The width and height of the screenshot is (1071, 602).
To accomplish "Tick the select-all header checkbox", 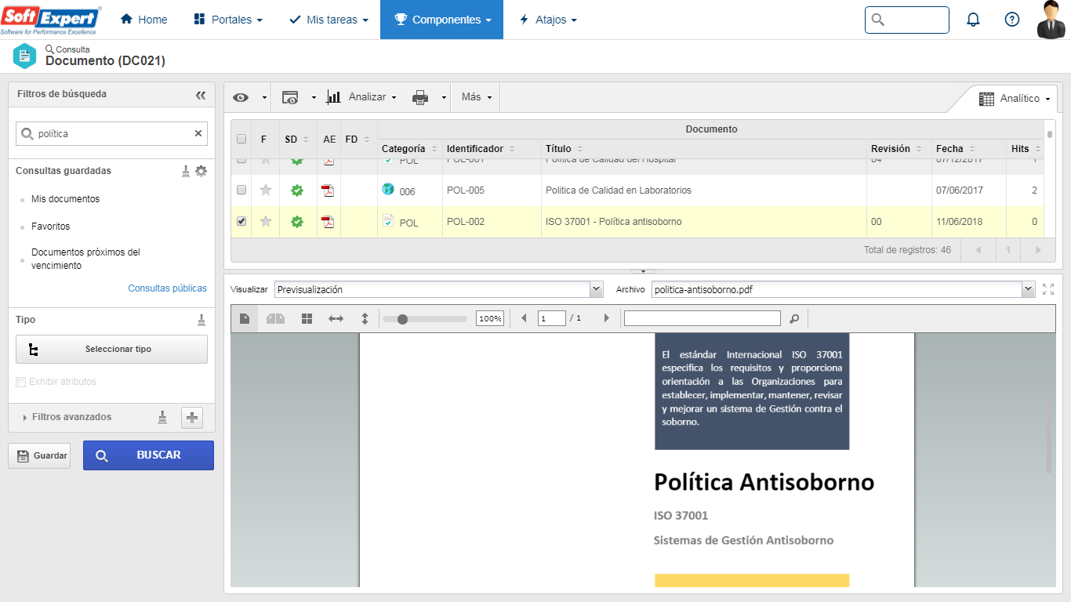I will click(x=241, y=139).
